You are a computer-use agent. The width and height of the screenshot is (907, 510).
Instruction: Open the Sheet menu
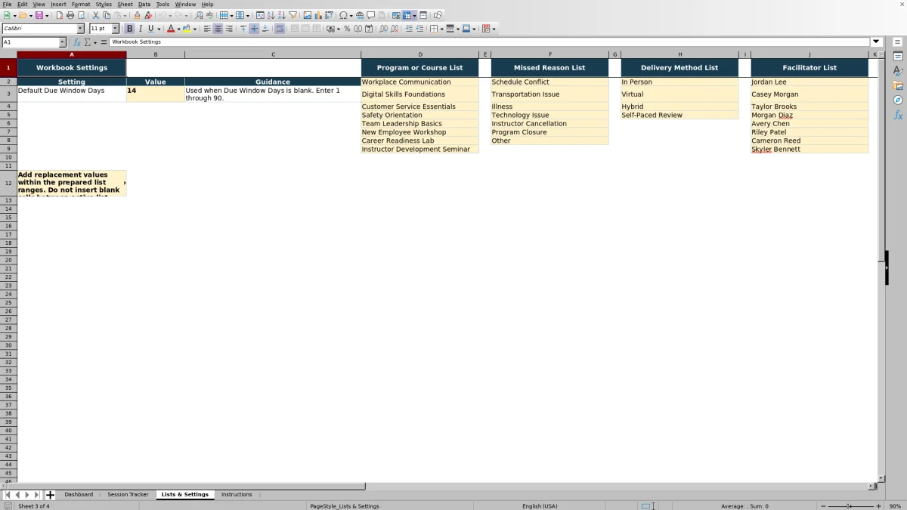click(125, 4)
